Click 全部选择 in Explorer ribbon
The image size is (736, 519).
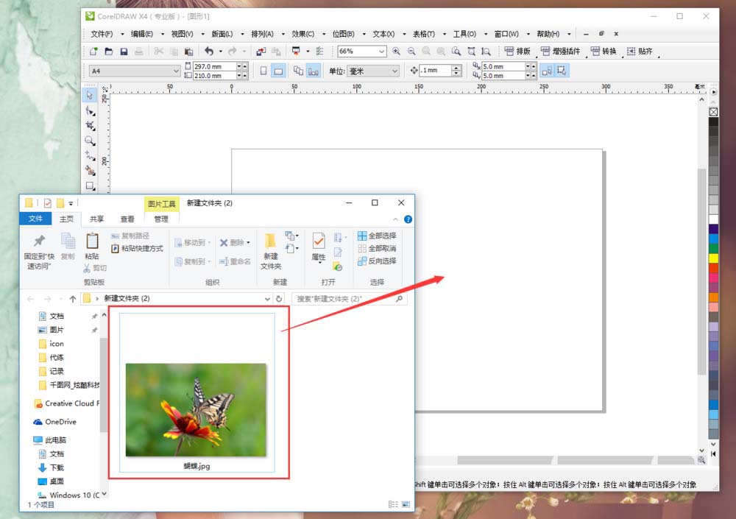pyautogui.click(x=377, y=236)
